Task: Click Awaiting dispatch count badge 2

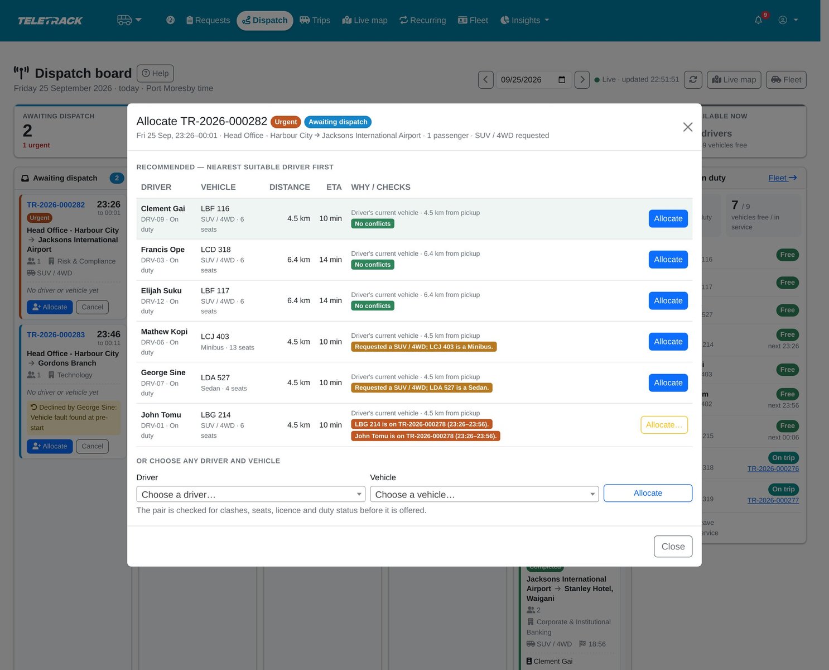Action: (x=117, y=178)
